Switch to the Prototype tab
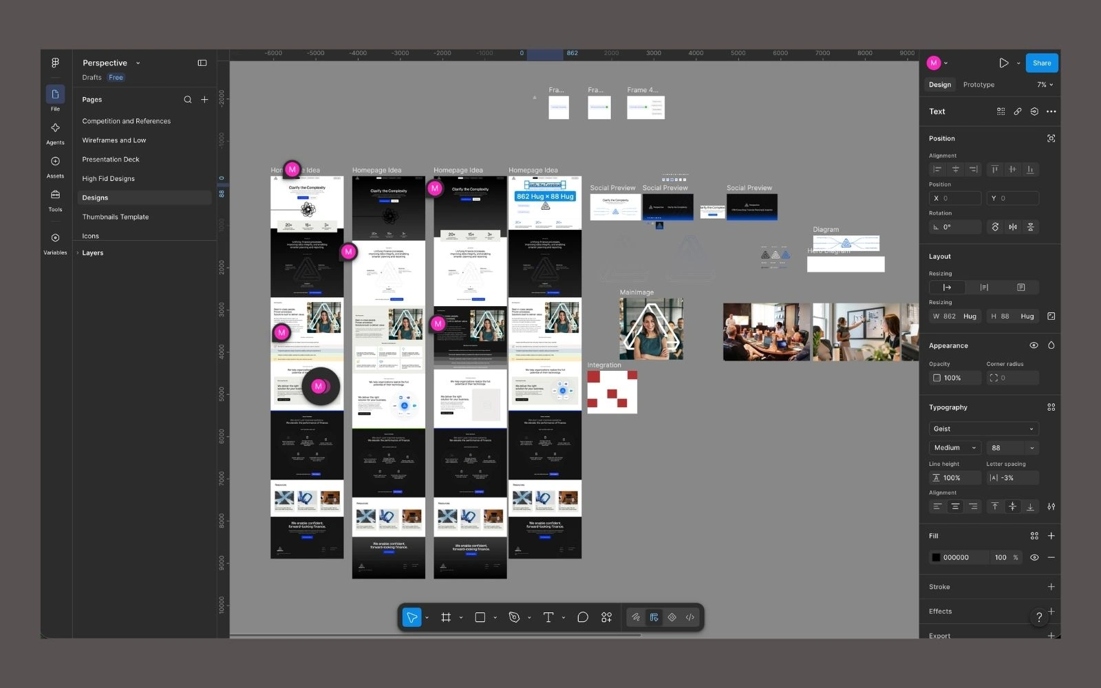 pos(979,85)
